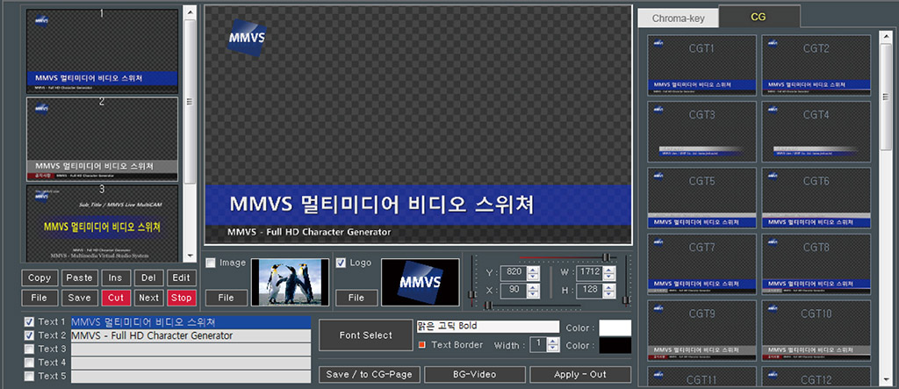Click the Font Select button
Image resolution: width=899 pixels, height=389 pixels.
tap(365, 335)
